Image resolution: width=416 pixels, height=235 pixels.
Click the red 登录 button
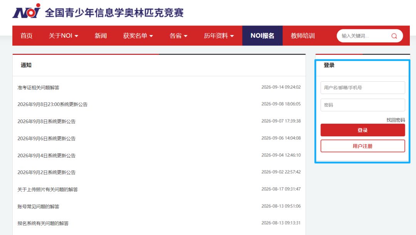click(363, 130)
